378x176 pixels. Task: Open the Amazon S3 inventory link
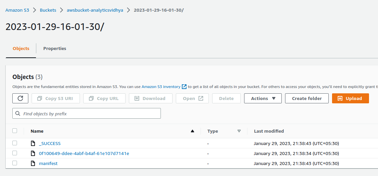pos(161,86)
